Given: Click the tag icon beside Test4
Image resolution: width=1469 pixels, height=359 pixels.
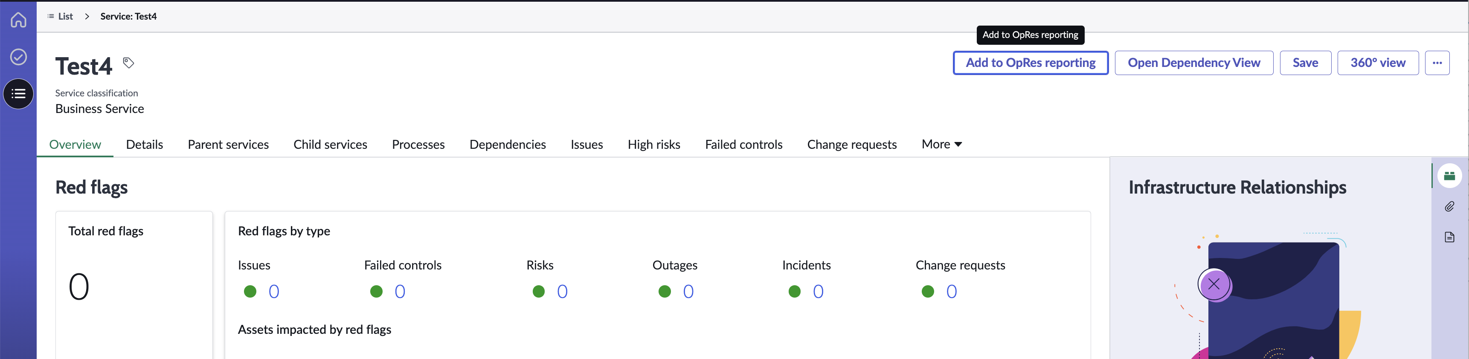Looking at the screenshot, I should [128, 63].
